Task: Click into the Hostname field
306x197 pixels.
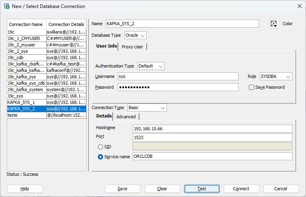Action: tap(212, 128)
